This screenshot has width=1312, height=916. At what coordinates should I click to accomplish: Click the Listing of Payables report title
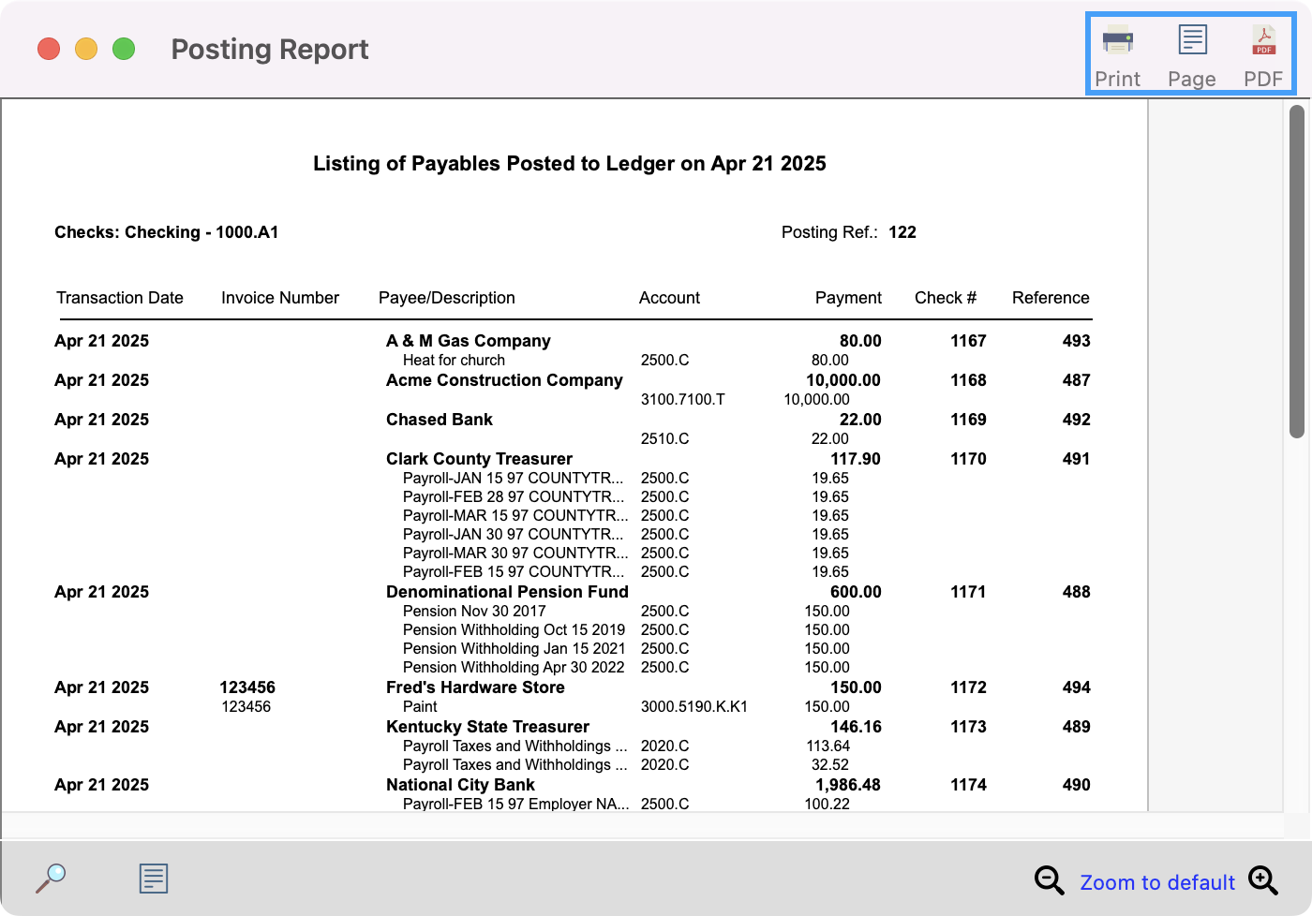(569, 164)
